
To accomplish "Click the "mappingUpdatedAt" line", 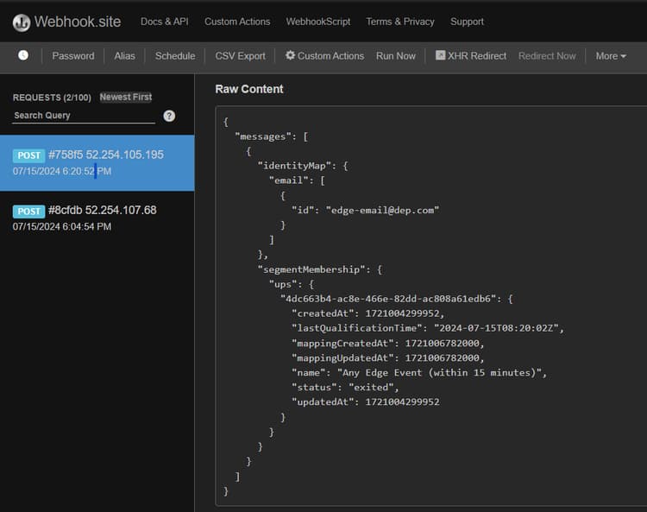I will (388, 358).
